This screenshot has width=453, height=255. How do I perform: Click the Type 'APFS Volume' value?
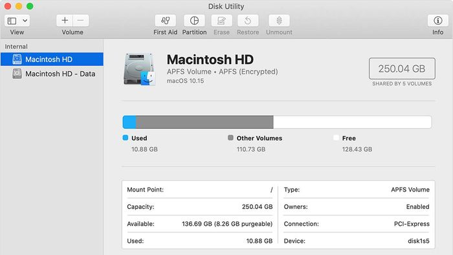click(410, 190)
